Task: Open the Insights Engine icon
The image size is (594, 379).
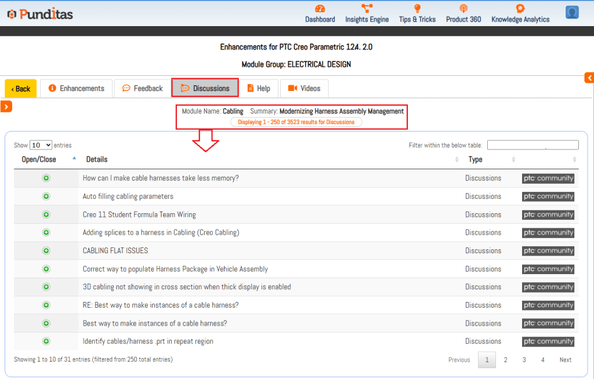Action: (x=367, y=9)
